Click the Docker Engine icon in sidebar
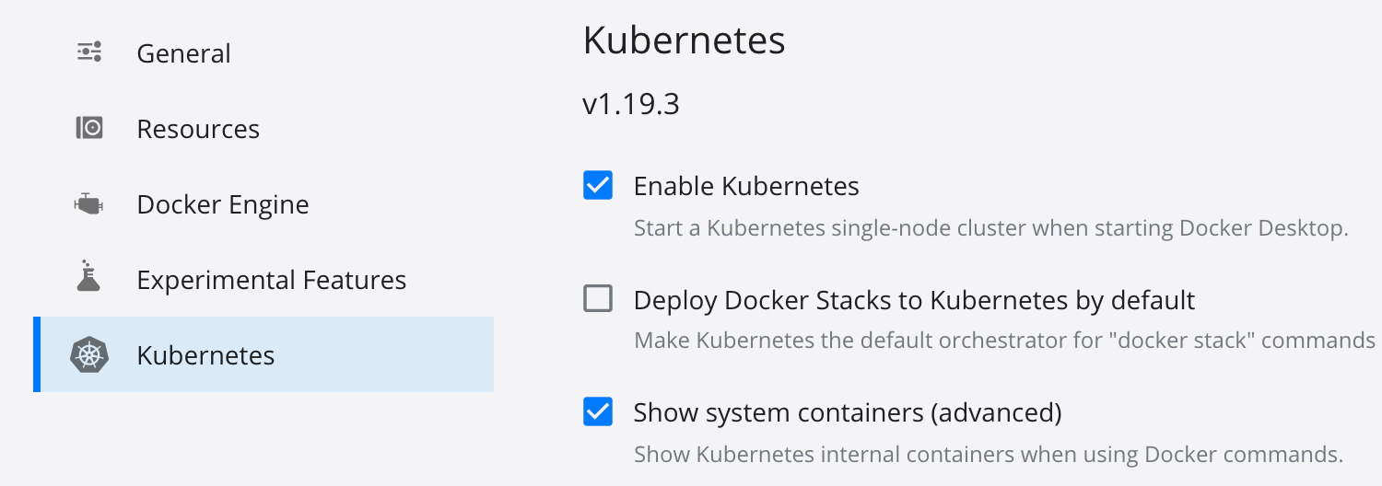1382x486 pixels. point(89,204)
